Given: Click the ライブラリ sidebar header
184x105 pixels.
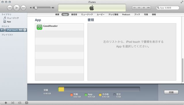Looking at the screenshot, I should point(6,14).
